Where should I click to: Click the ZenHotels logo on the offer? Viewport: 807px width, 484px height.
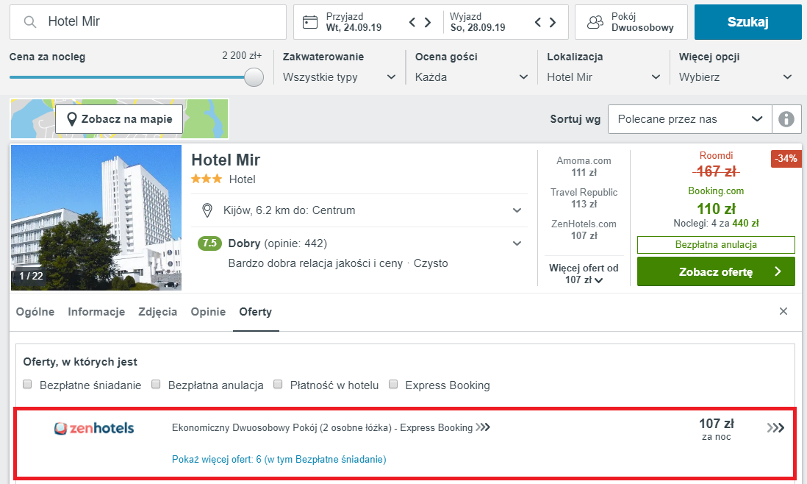pyautogui.click(x=94, y=429)
